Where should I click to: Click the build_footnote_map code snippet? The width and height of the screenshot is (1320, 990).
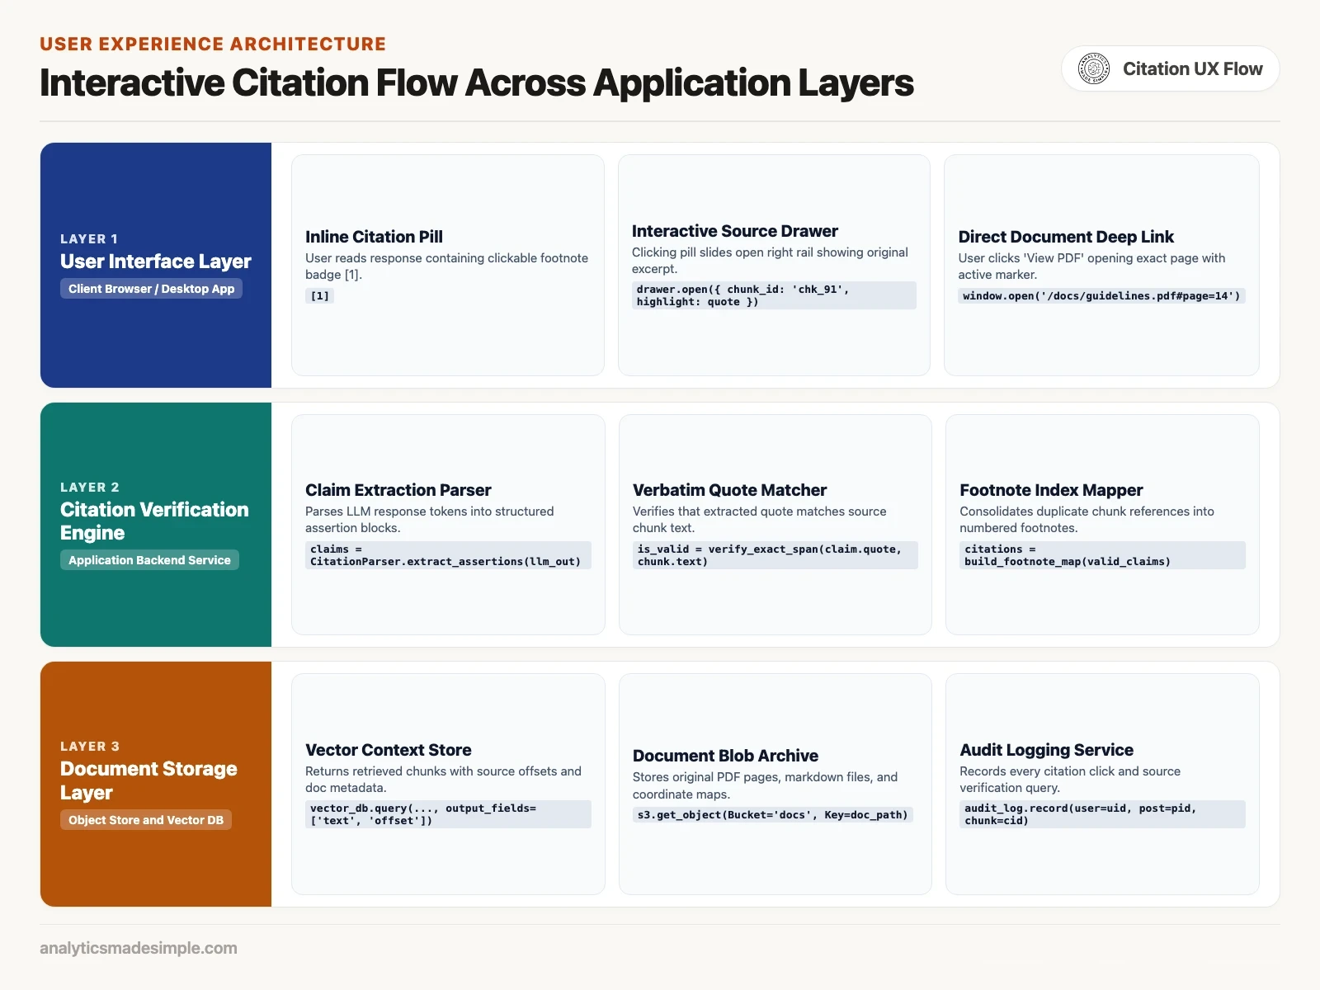point(1102,555)
